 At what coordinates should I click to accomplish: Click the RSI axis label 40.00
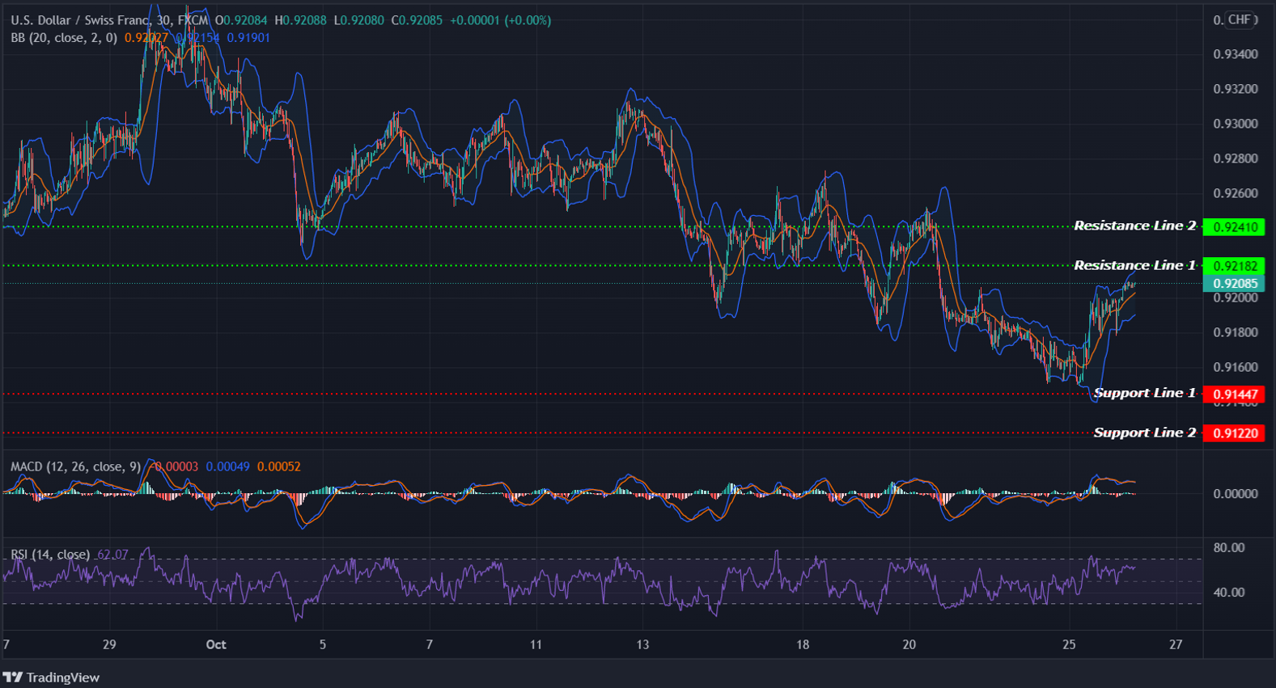tap(1229, 593)
